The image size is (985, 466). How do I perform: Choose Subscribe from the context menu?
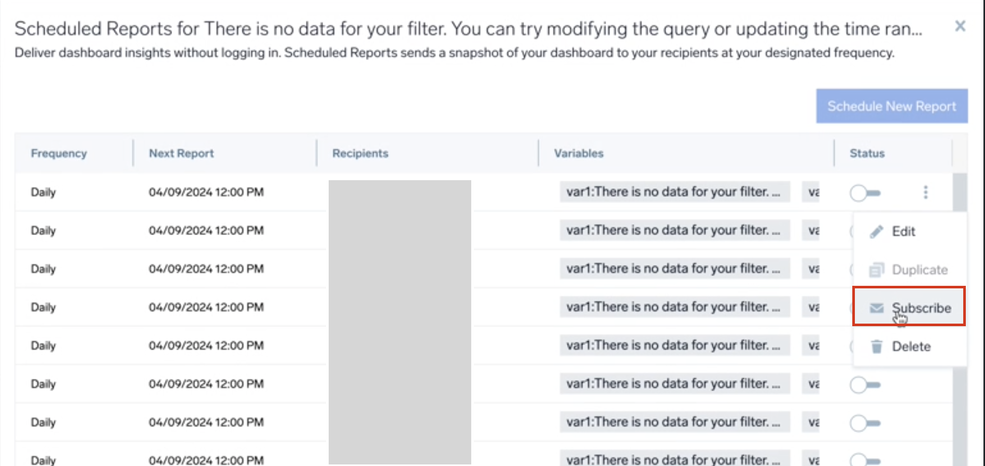click(x=921, y=308)
